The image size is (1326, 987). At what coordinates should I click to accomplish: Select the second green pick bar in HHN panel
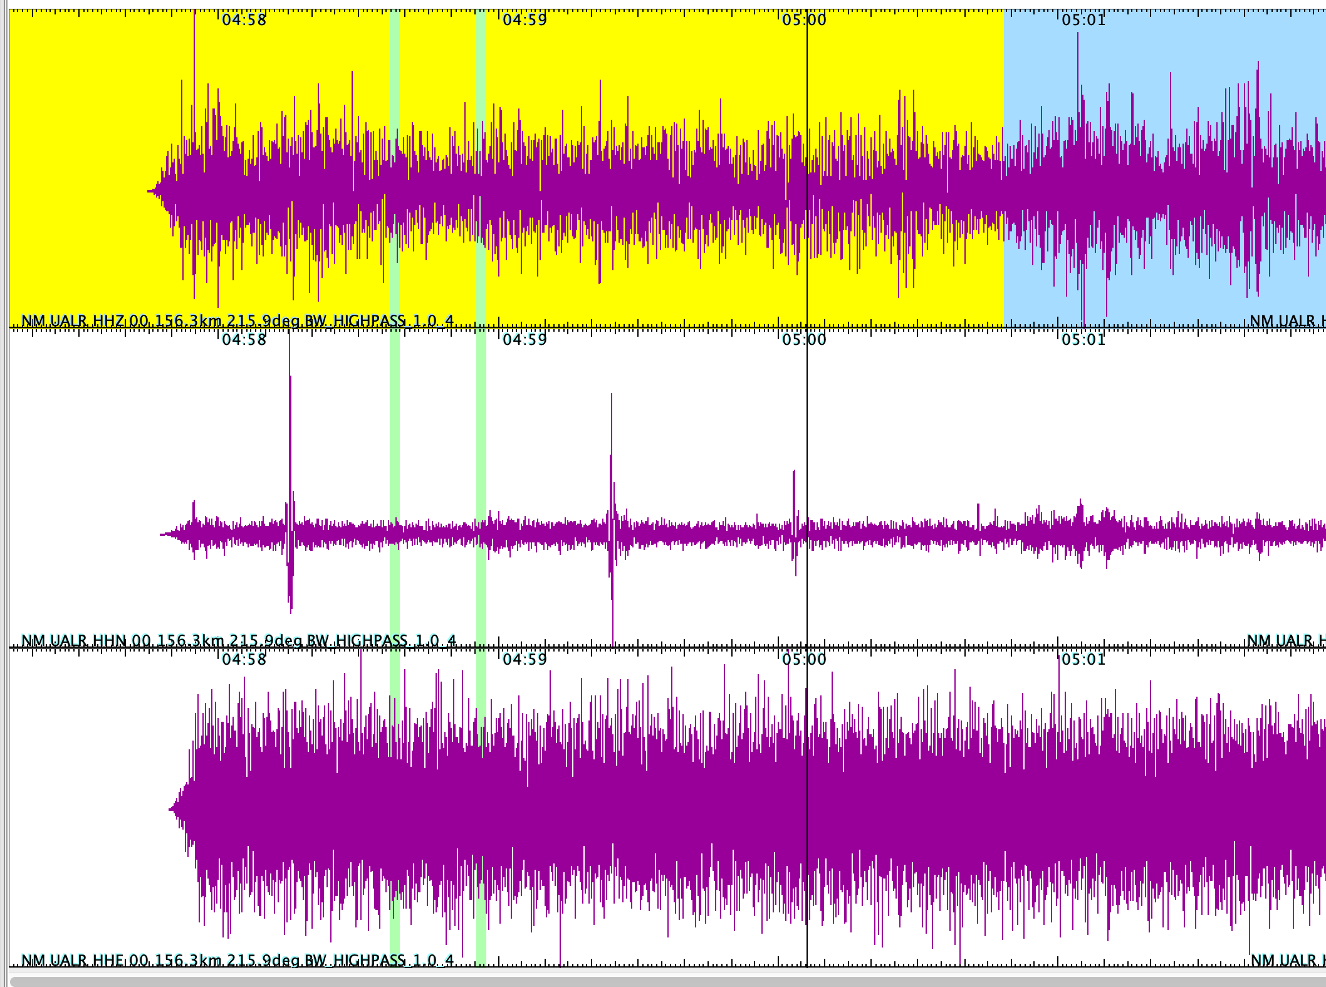(x=481, y=439)
